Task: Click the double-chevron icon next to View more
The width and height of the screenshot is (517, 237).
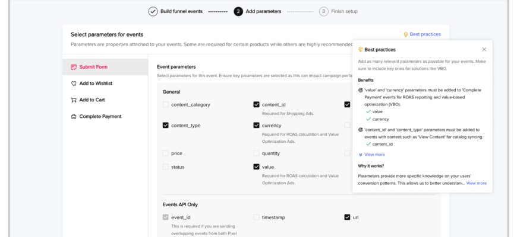Action: 361,155
